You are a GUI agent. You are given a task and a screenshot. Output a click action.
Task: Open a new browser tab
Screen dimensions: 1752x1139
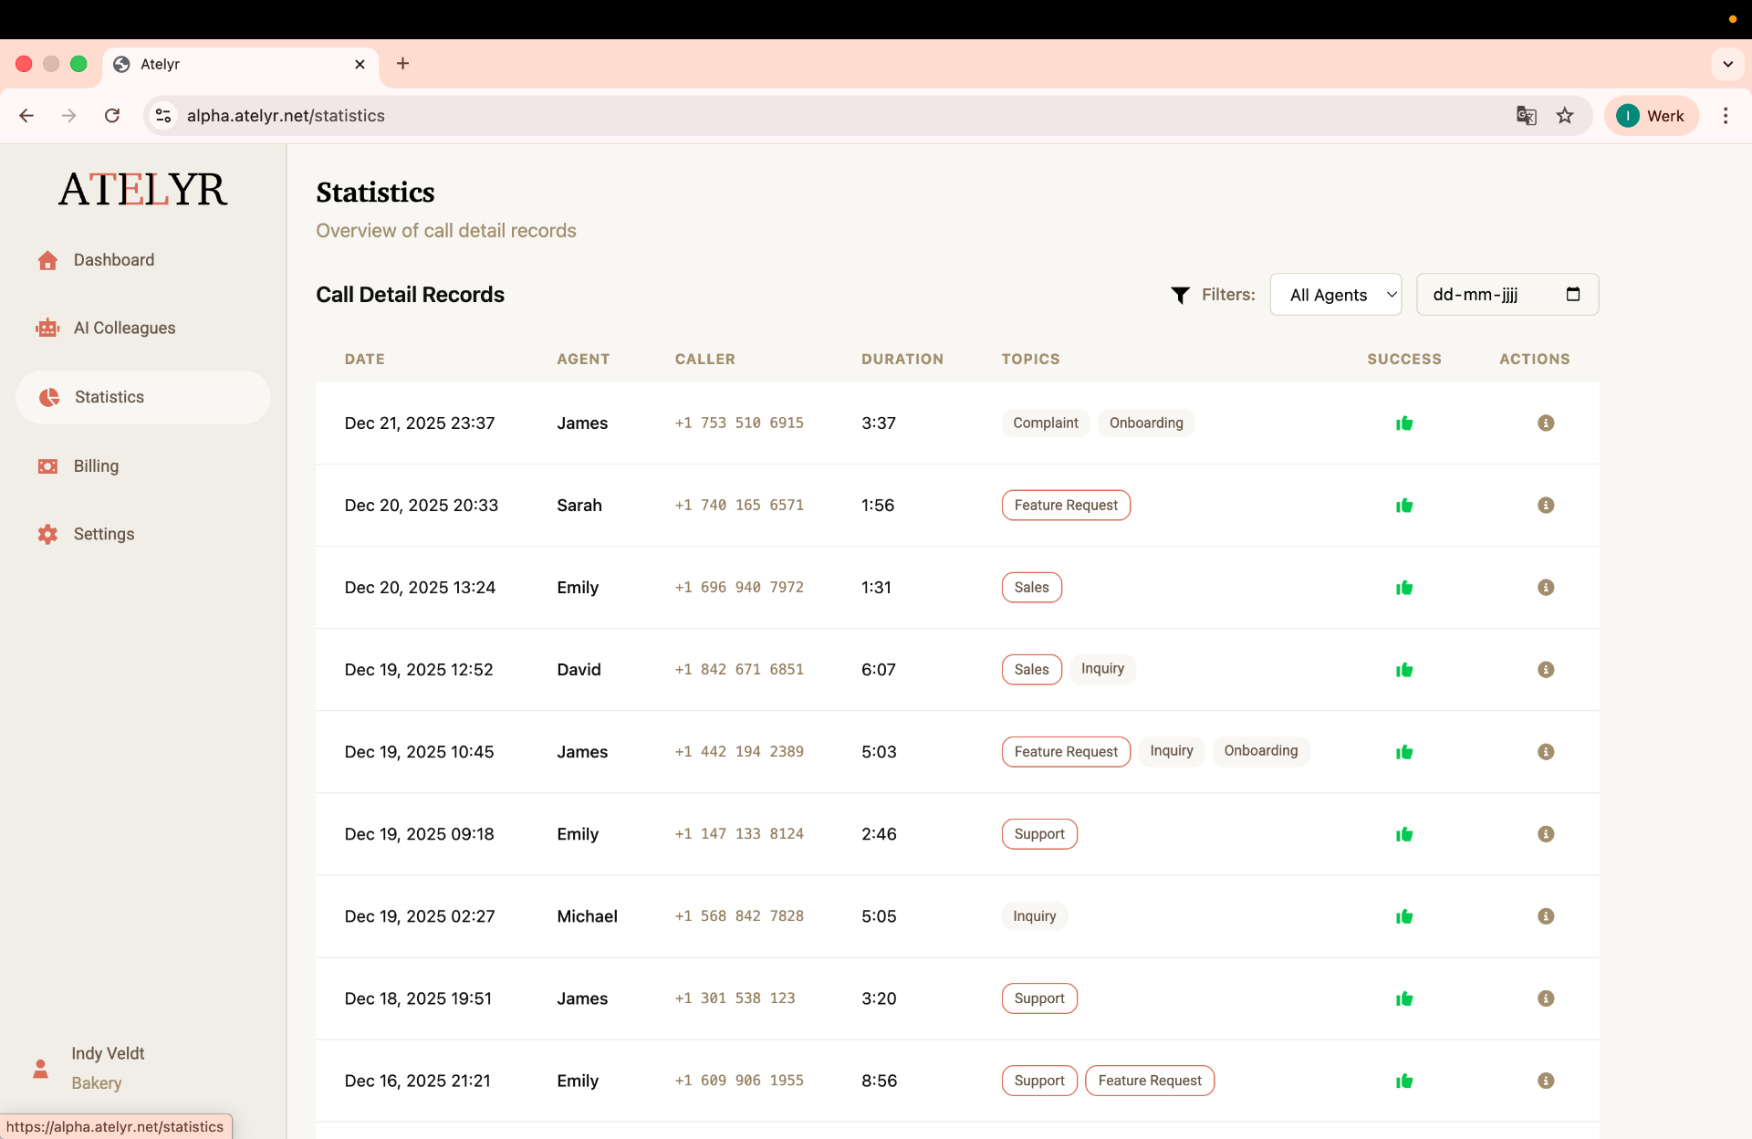click(402, 64)
